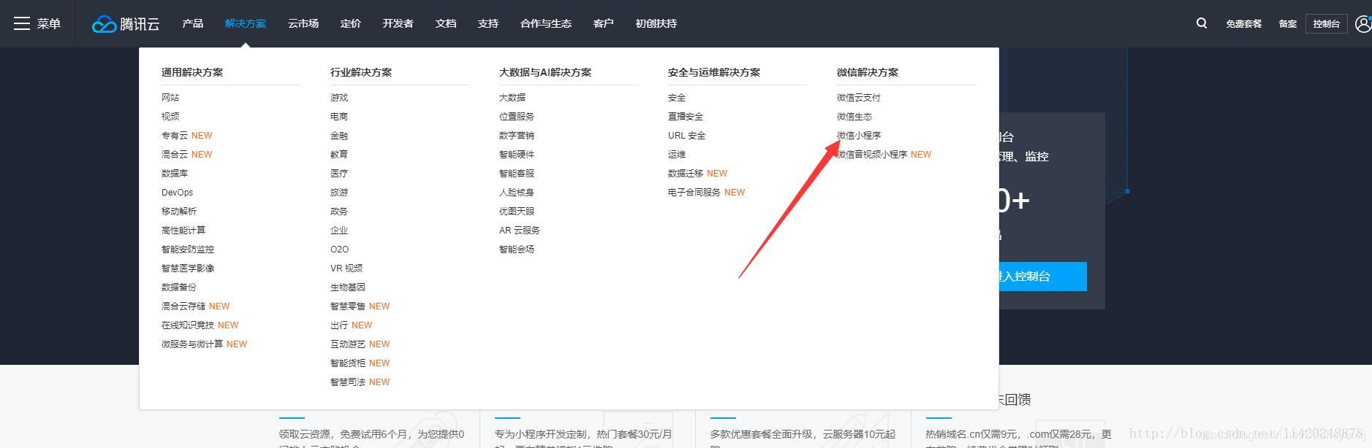
Task: Open the 智慧零售 solution
Action: click(x=348, y=306)
